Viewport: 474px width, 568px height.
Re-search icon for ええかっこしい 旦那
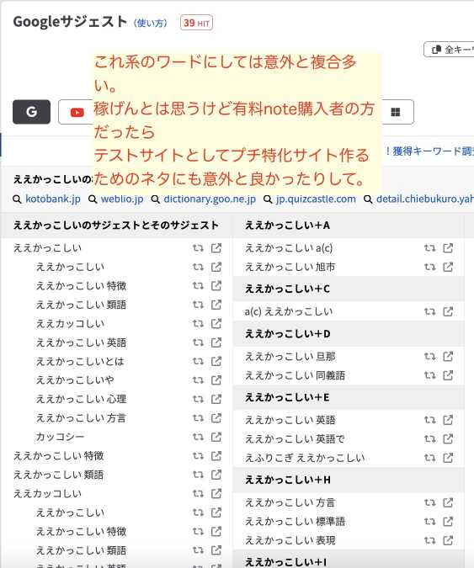(429, 357)
